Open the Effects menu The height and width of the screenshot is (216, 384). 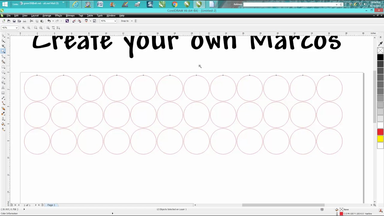click(58, 15)
